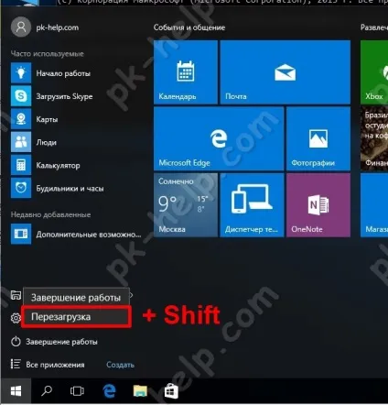This screenshot has height=405, width=388.
Task: Click the pk-help.com user avatar icon
Action: pyautogui.click(x=21, y=27)
